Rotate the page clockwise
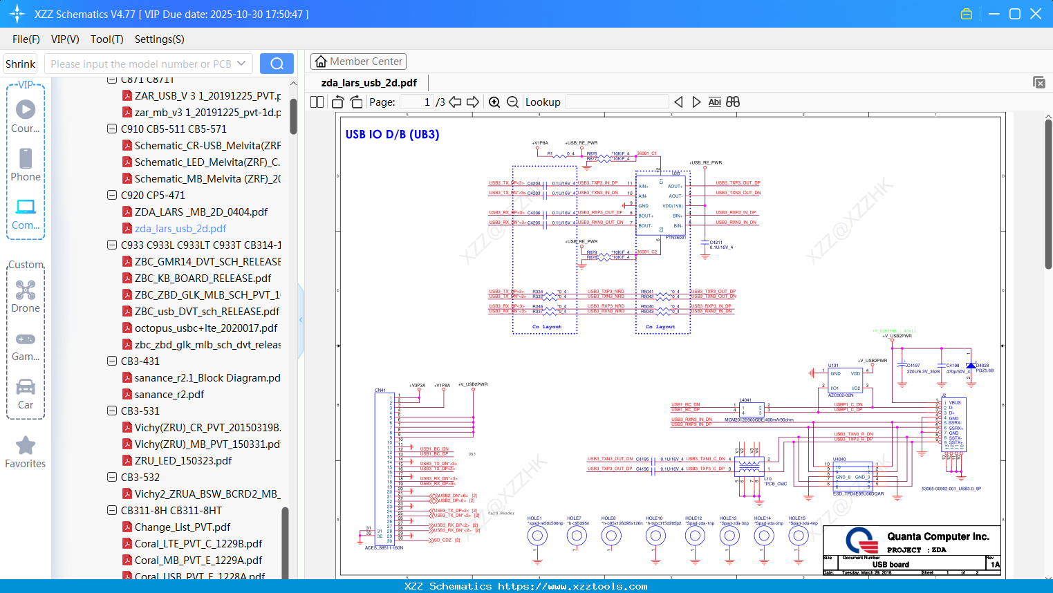Viewport: 1053px width, 593px height. (x=356, y=102)
